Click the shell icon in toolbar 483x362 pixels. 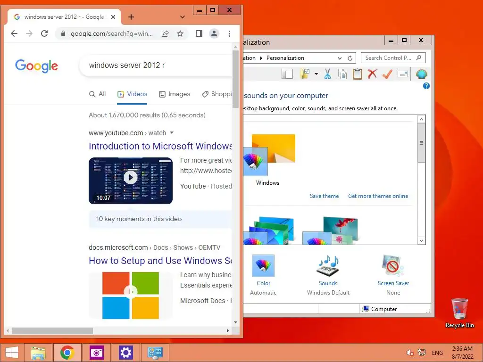click(x=421, y=74)
